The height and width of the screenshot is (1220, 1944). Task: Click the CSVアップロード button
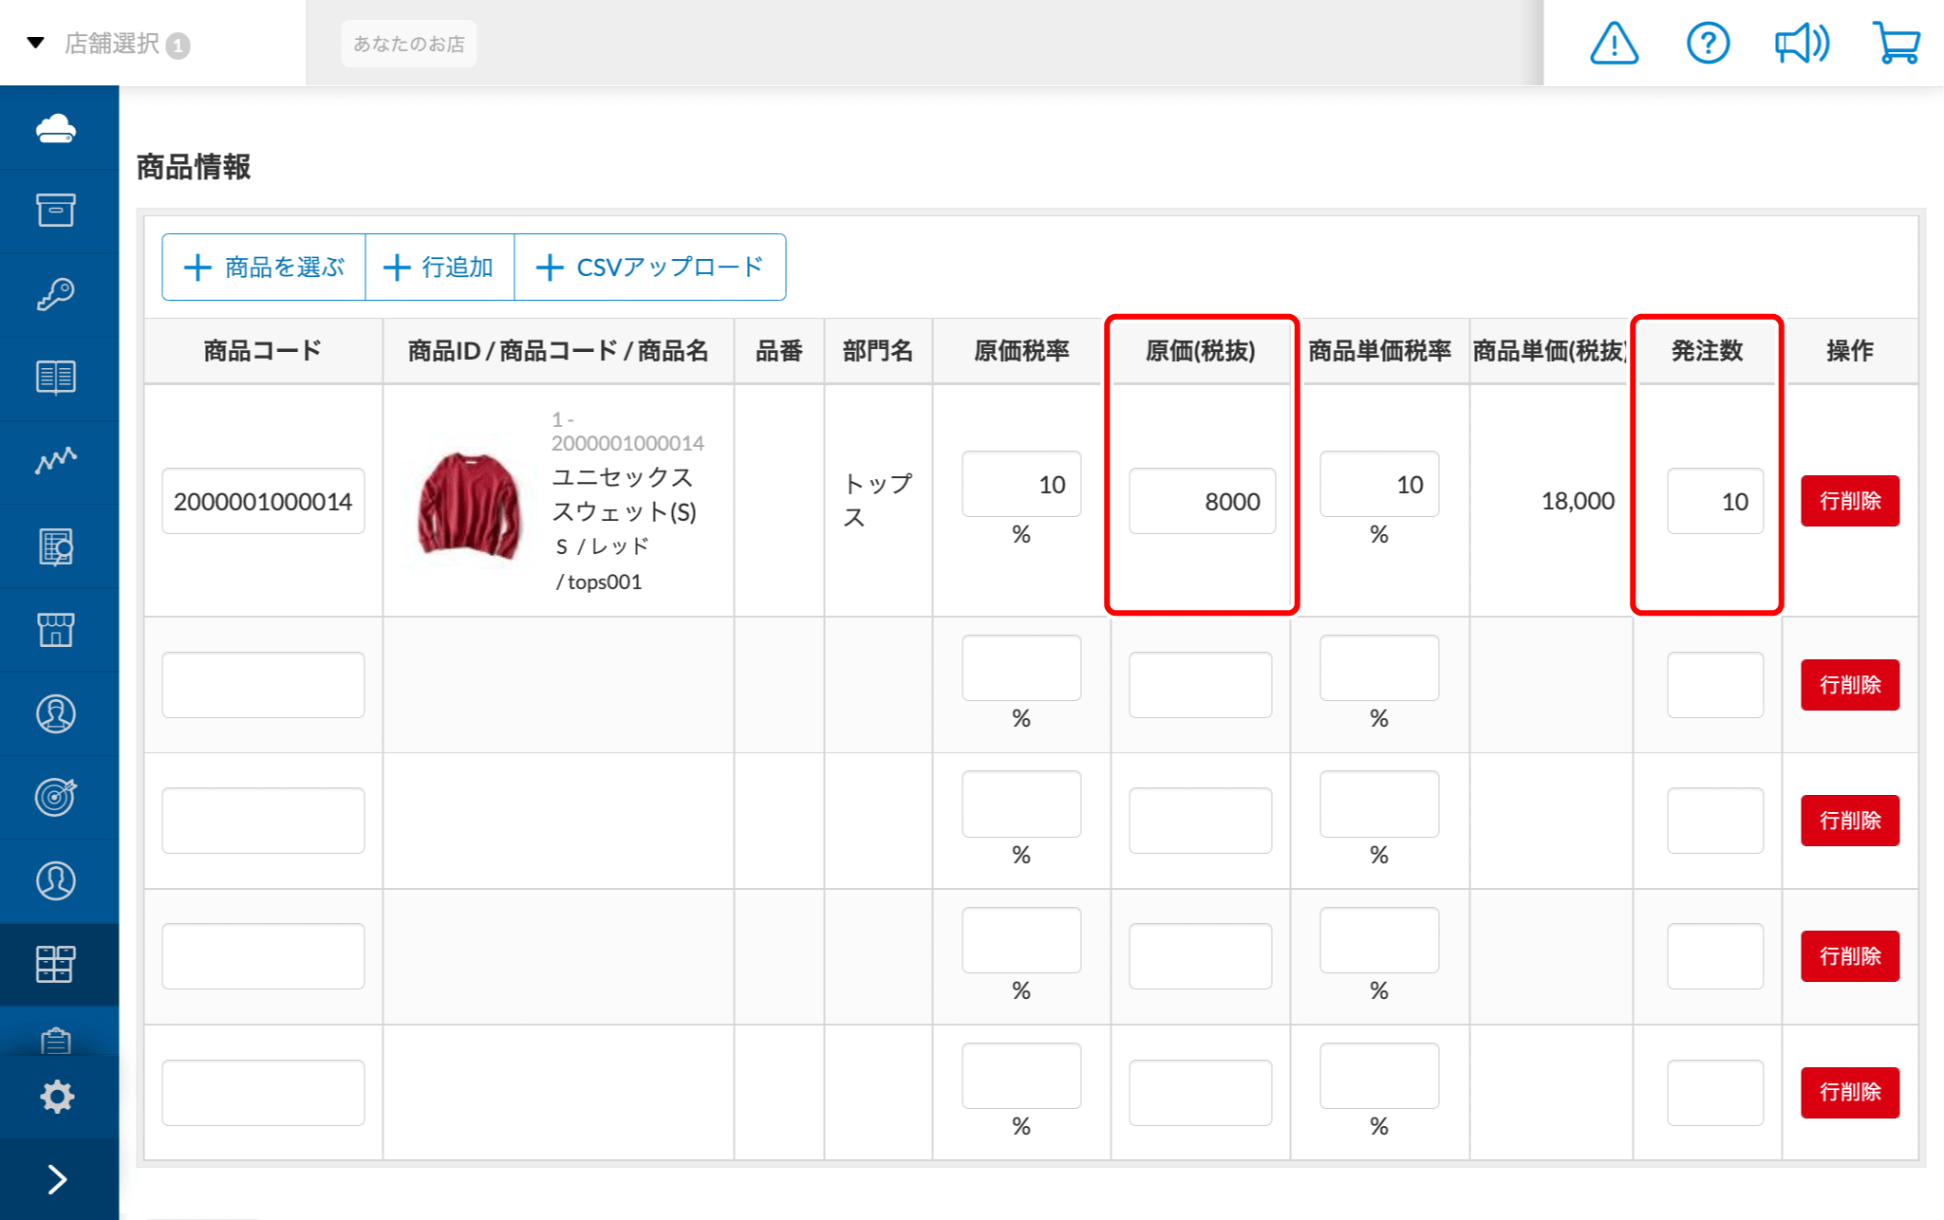(x=650, y=268)
